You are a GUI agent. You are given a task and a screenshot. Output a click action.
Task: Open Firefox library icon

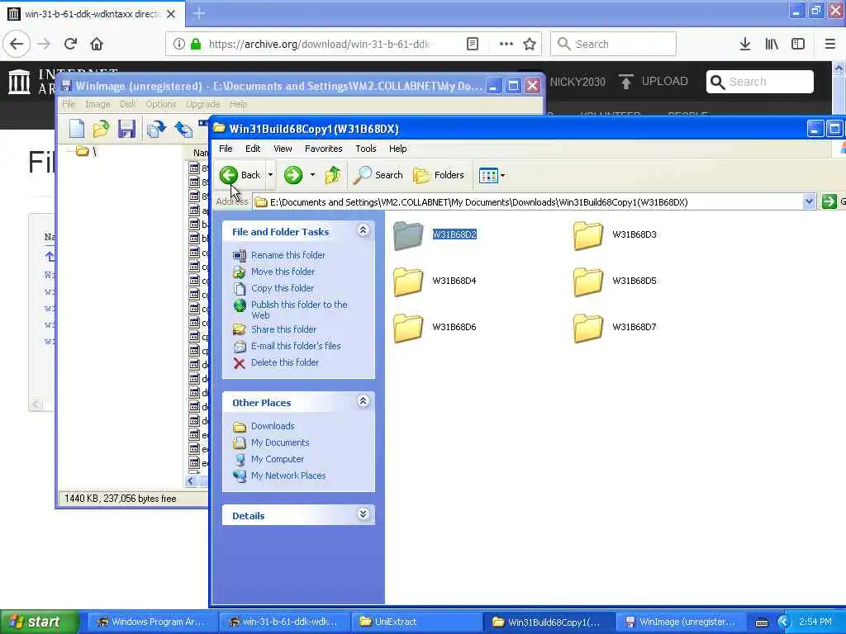772,44
